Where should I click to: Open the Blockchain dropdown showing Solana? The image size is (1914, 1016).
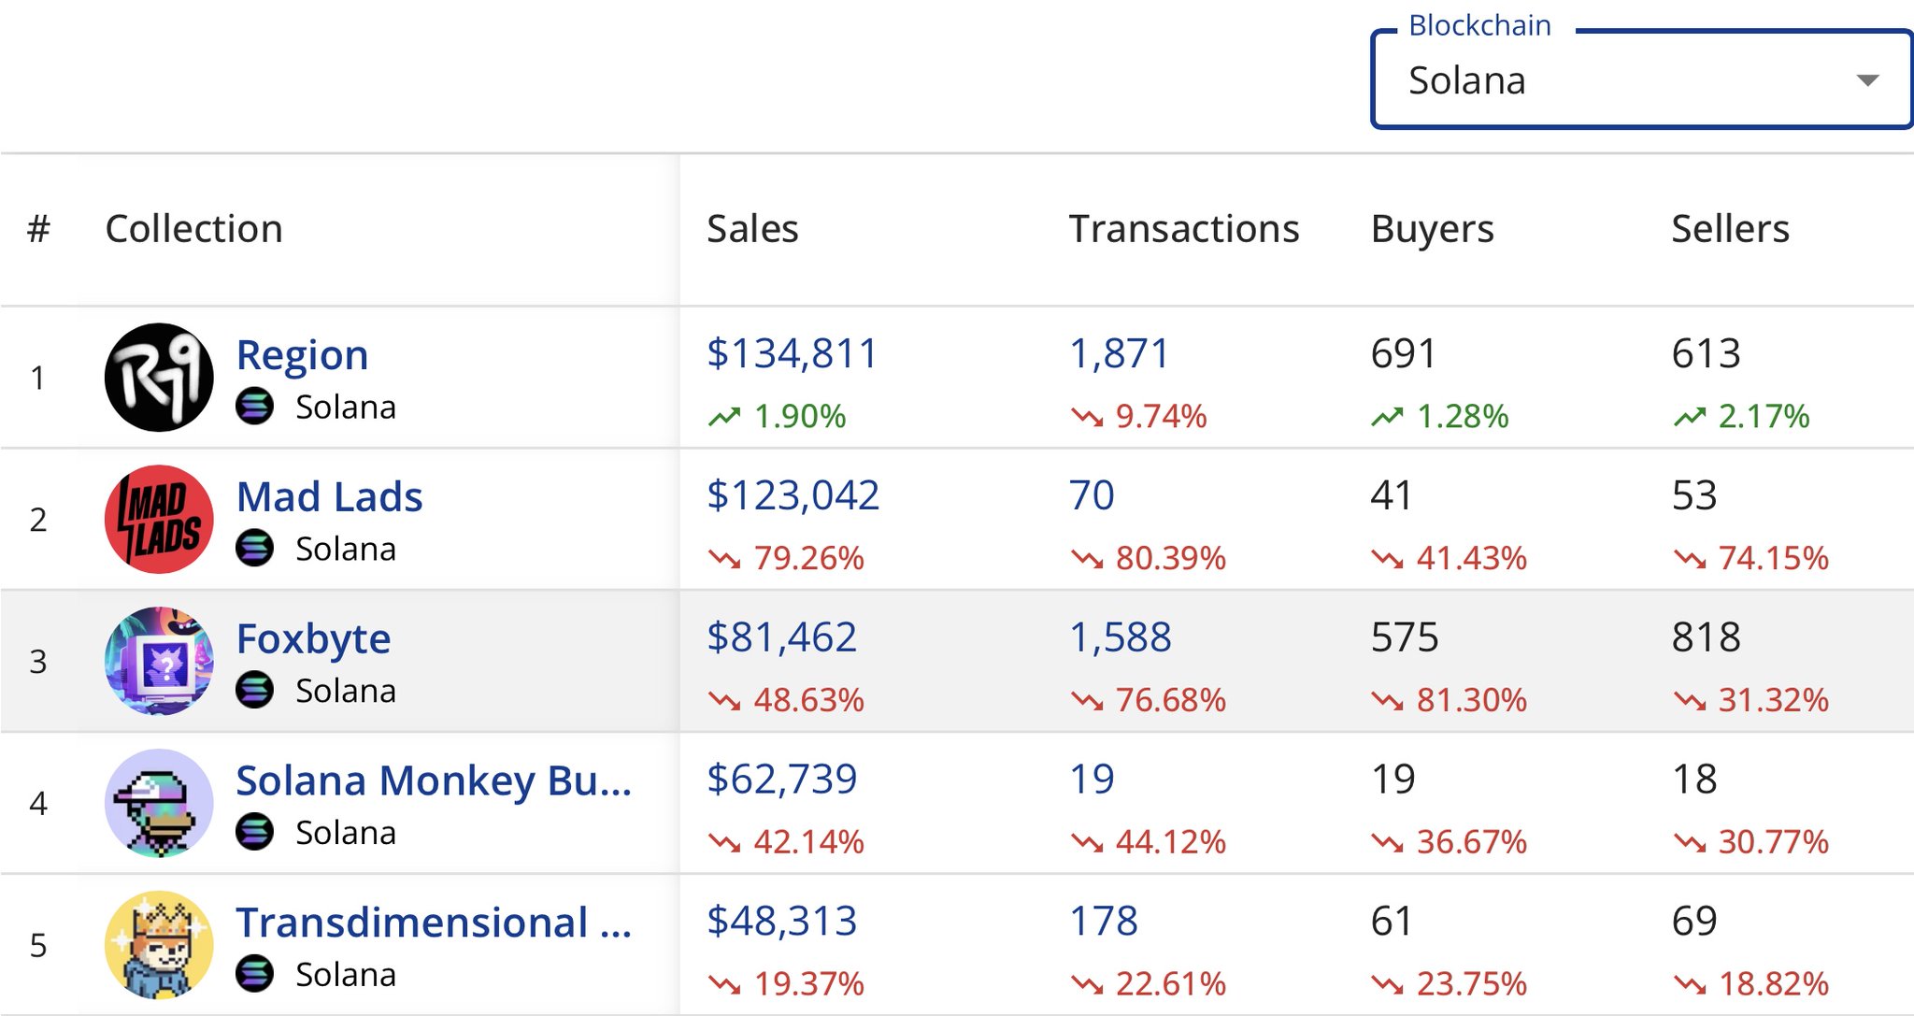point(1626,80)
